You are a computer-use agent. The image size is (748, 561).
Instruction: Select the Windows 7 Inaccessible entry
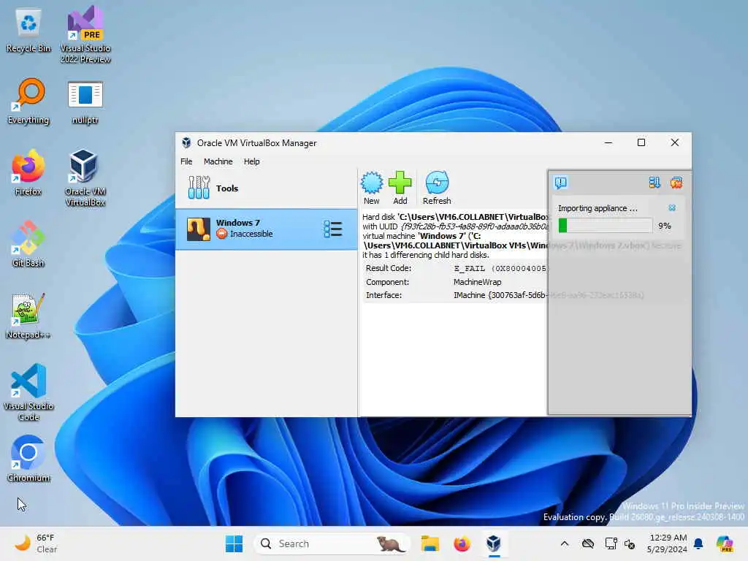coord(266,229)
